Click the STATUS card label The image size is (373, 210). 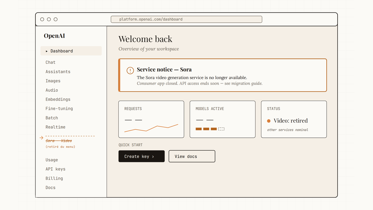[274, 109]
